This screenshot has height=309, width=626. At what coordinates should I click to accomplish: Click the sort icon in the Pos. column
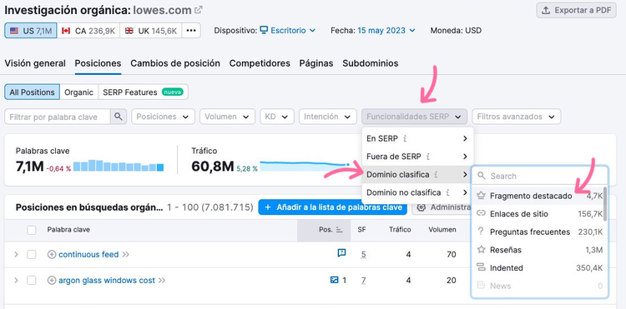(x=340, y=230)
